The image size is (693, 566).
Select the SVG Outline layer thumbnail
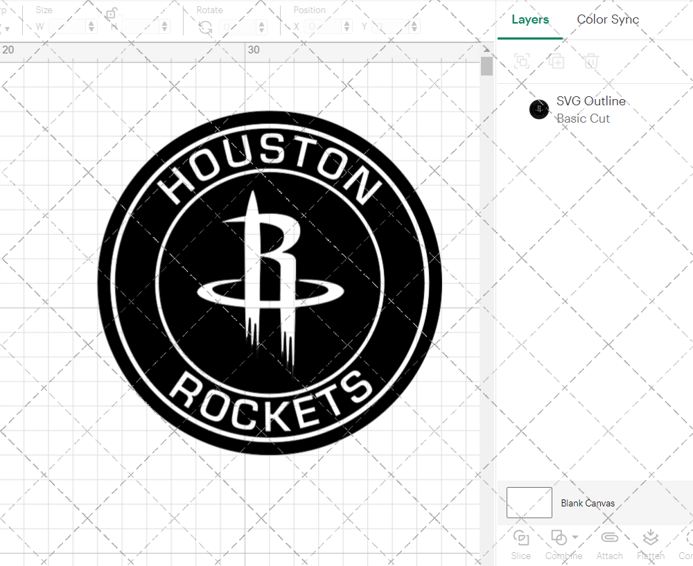[539, 109]
